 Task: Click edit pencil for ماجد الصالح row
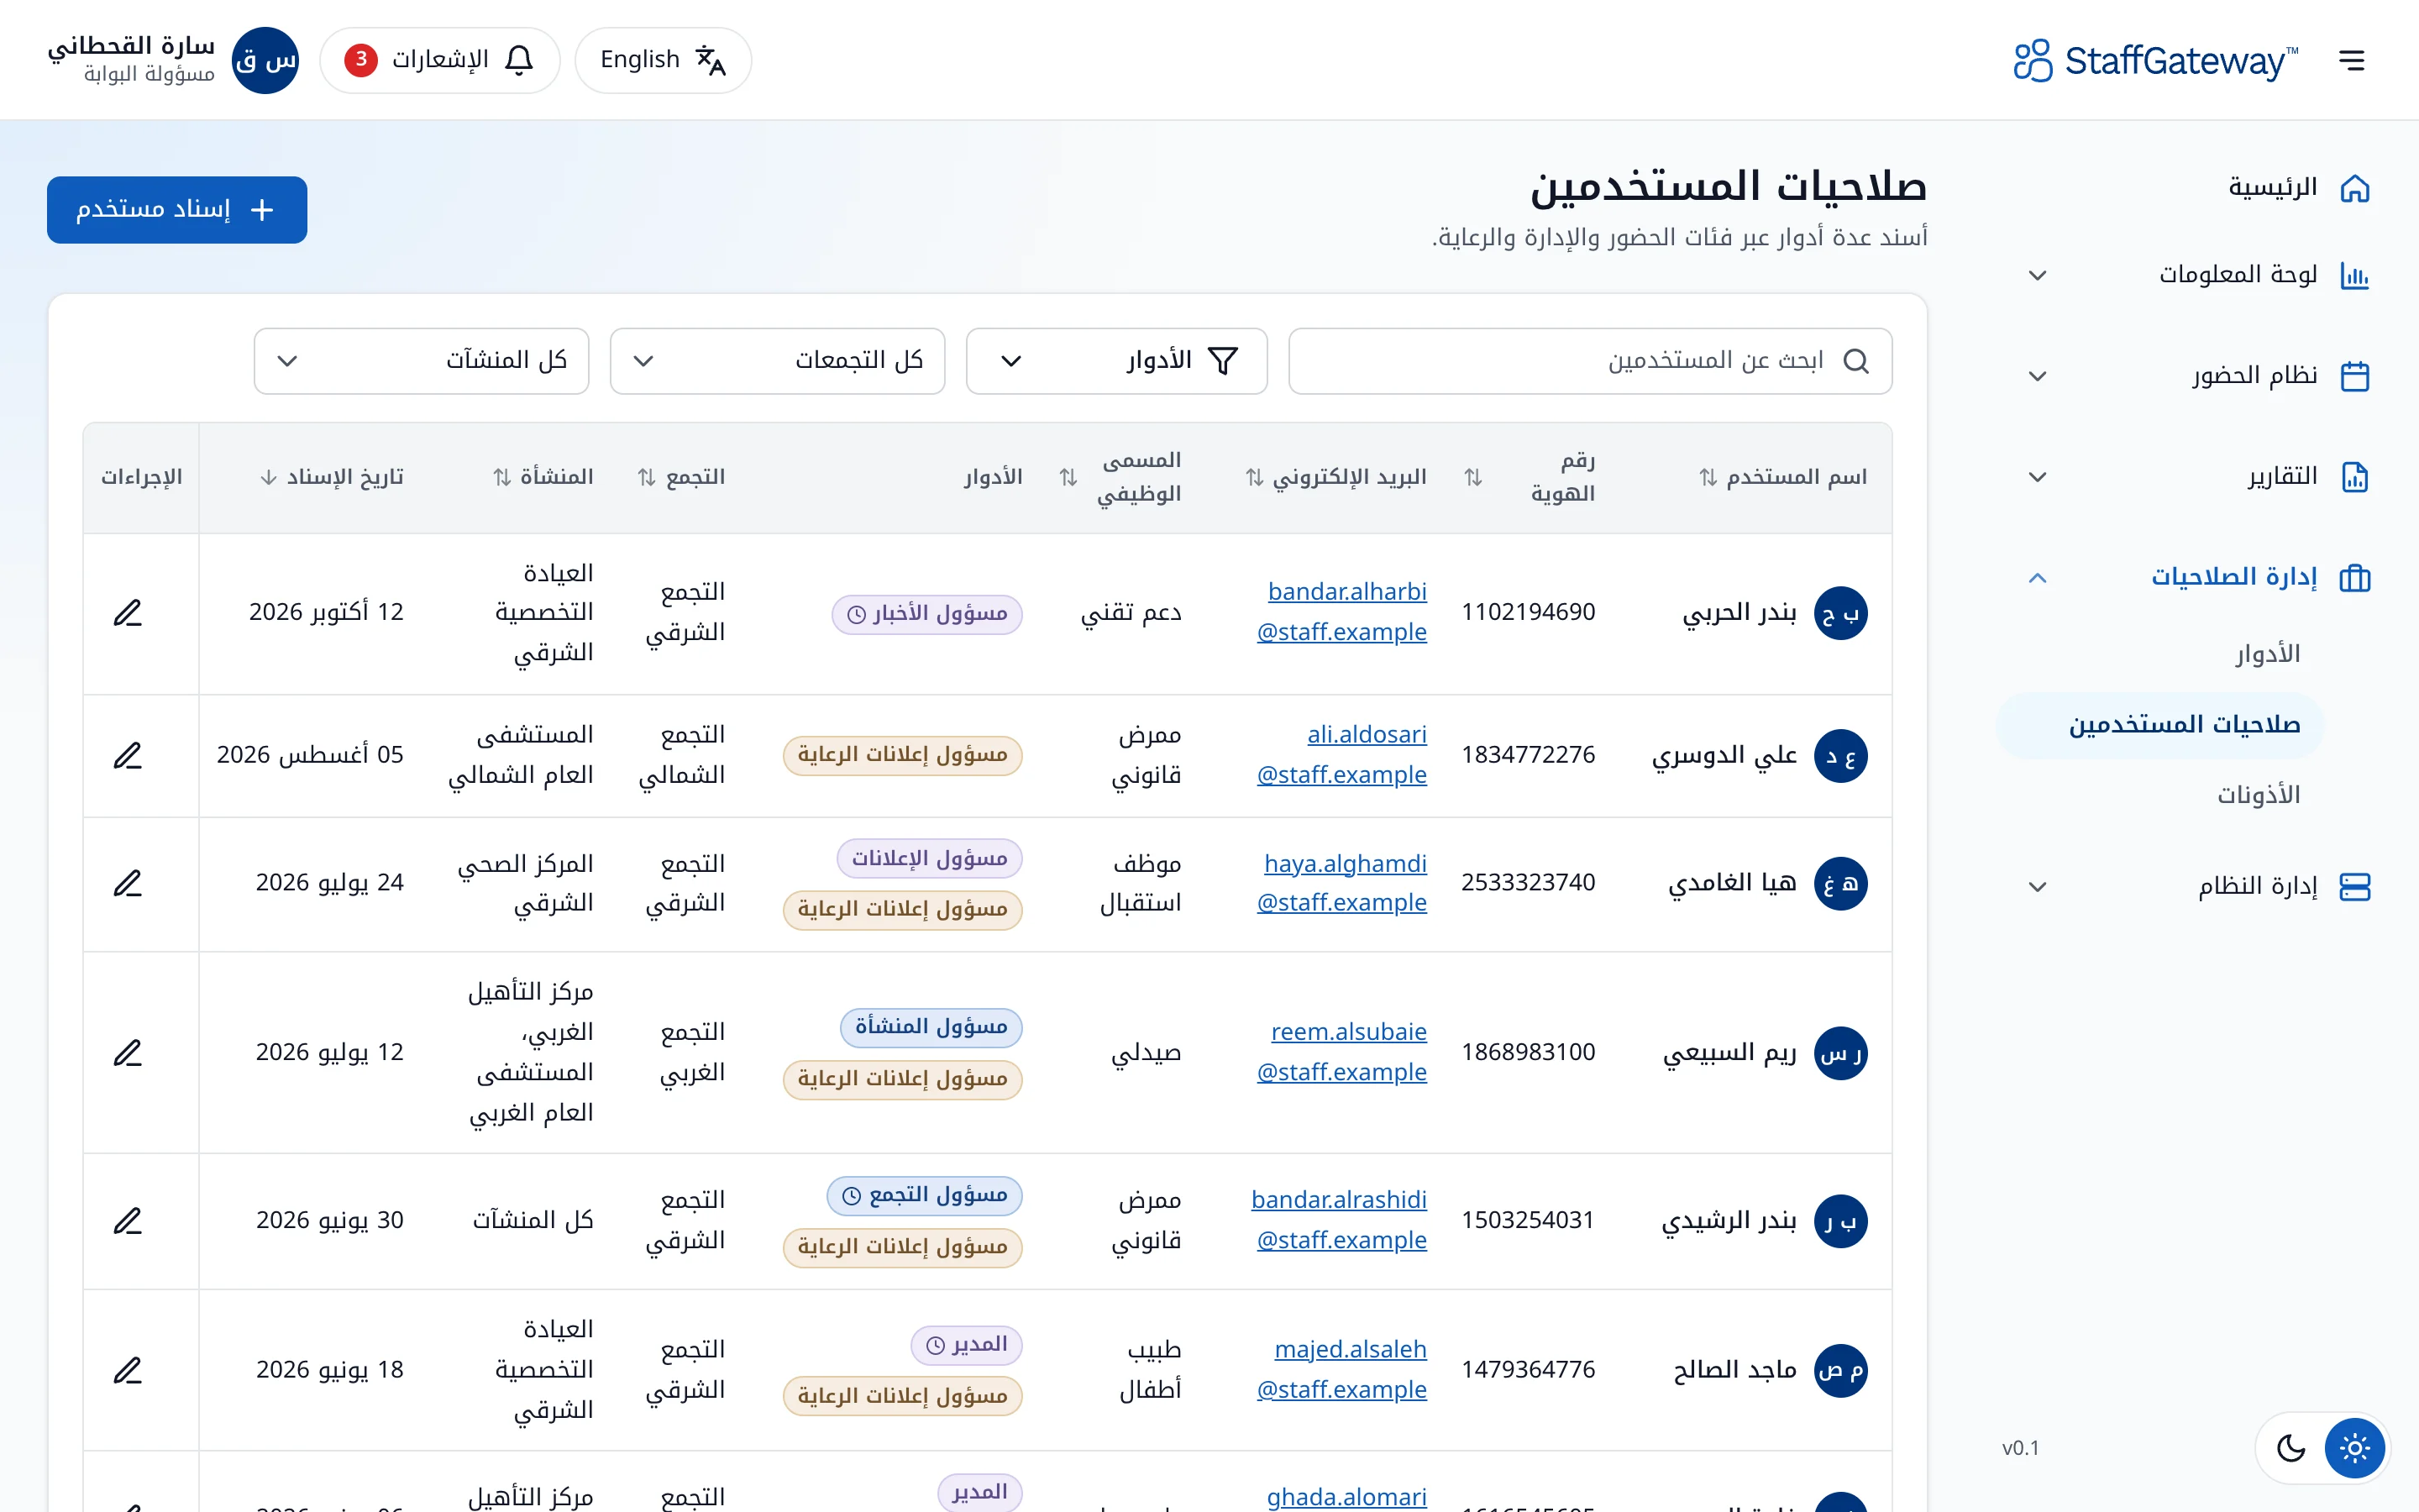click(x=128, y=1370)
